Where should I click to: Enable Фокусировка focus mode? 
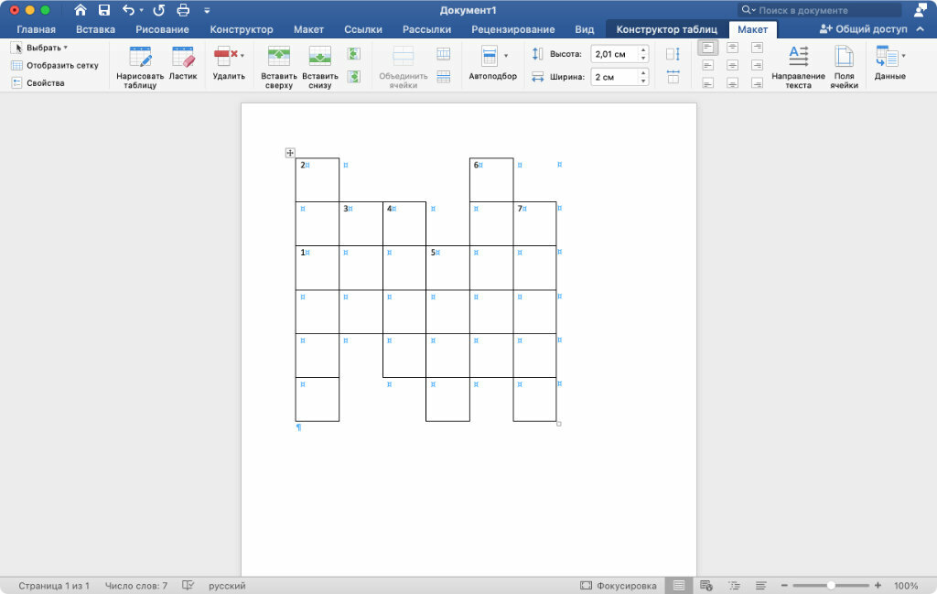coord(619,586)
